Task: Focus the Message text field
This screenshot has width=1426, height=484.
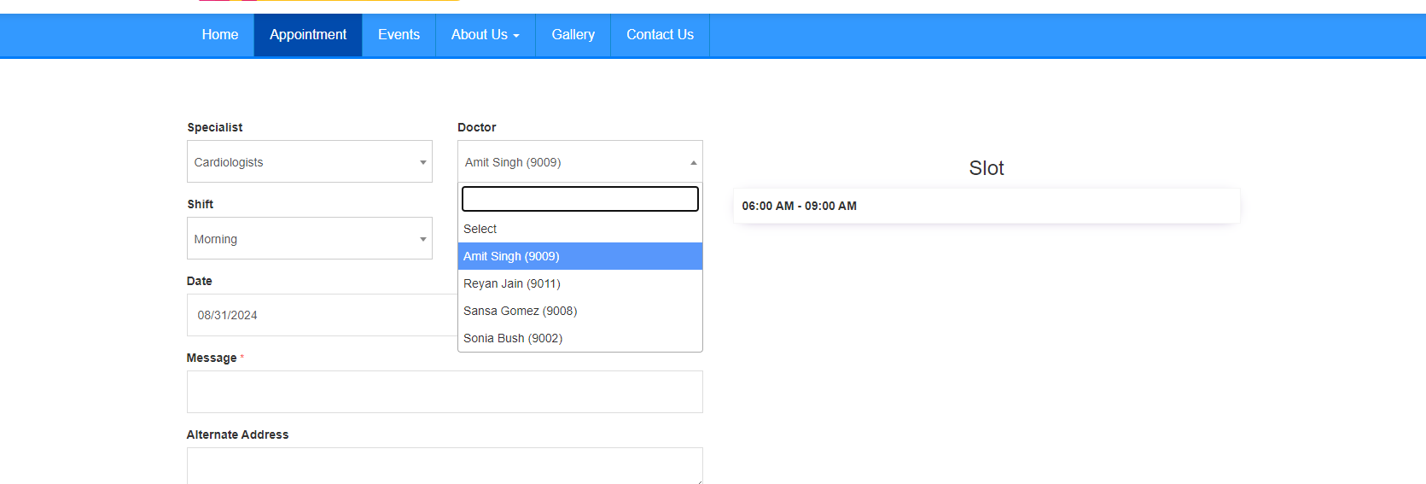Action: pyautogui.click(x=445, y=392)
